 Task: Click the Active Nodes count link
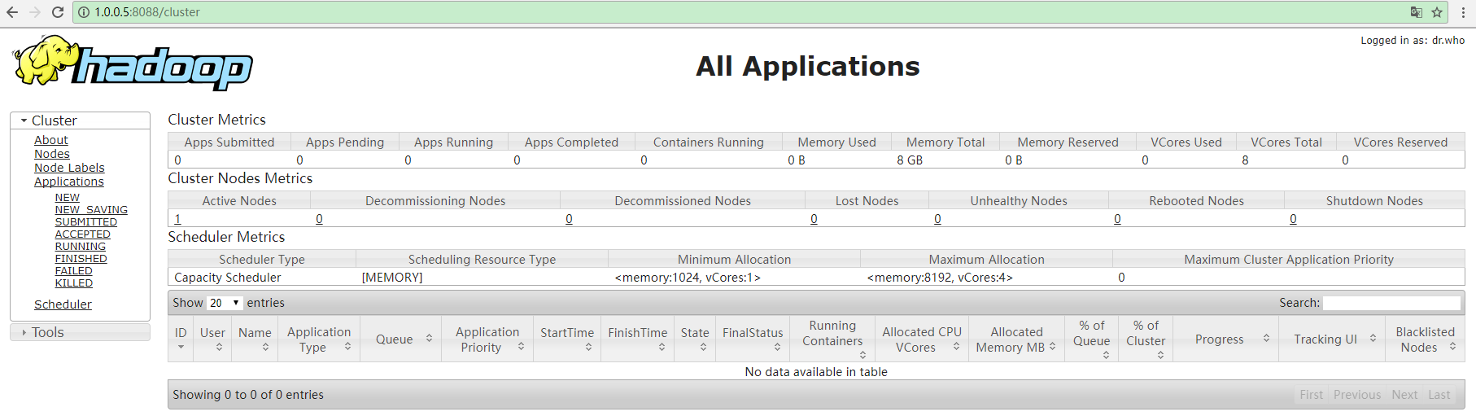pos(177,219)
